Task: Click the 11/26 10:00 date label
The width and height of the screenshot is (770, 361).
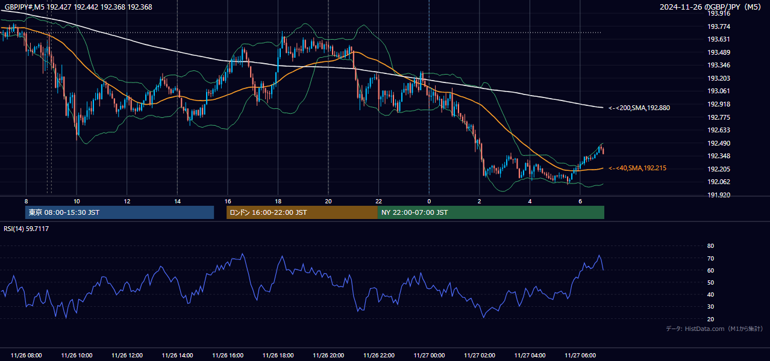Action: click(x=77, y=356)
